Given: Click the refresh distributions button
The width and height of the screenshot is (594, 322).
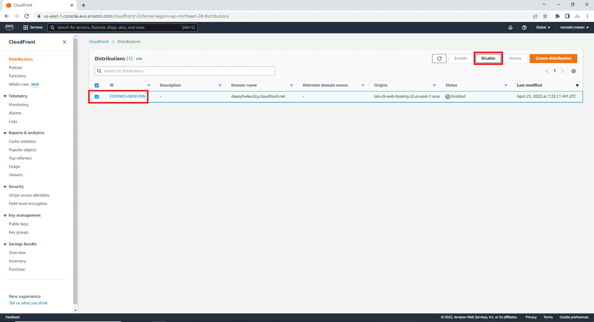Looking at the screenshot, I should (x=439, y=58).
